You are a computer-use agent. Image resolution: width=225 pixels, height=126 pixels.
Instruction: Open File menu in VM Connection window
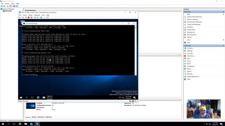coord(20,15)
